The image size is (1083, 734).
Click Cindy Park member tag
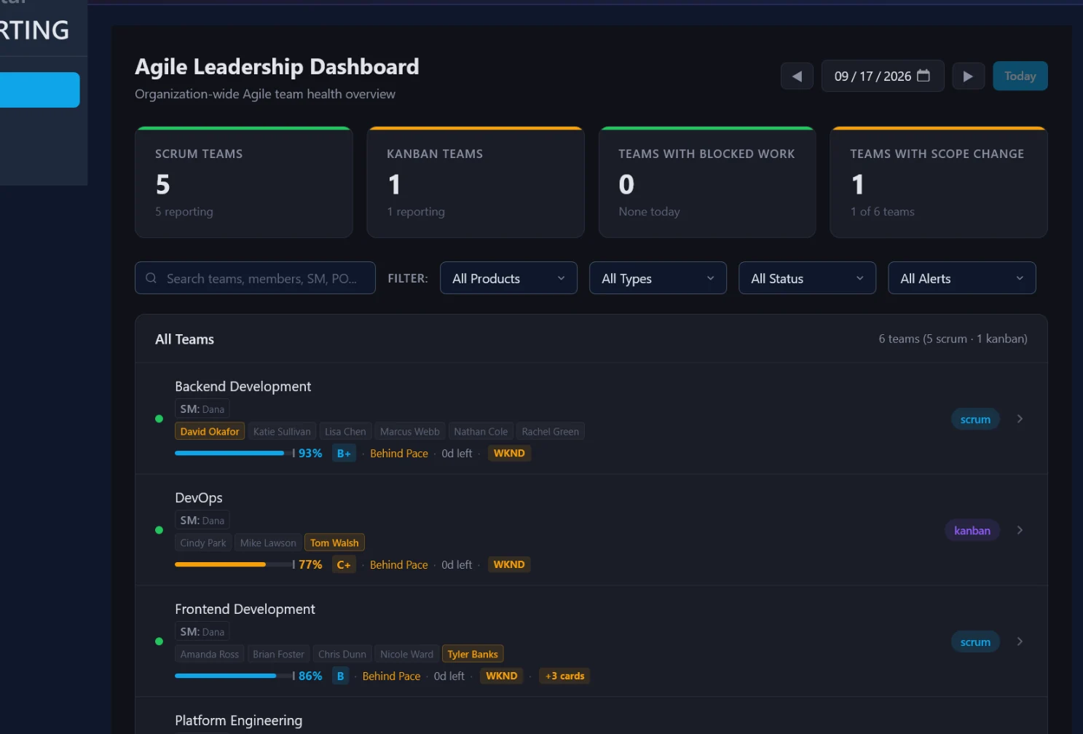(x=203, y=542)
